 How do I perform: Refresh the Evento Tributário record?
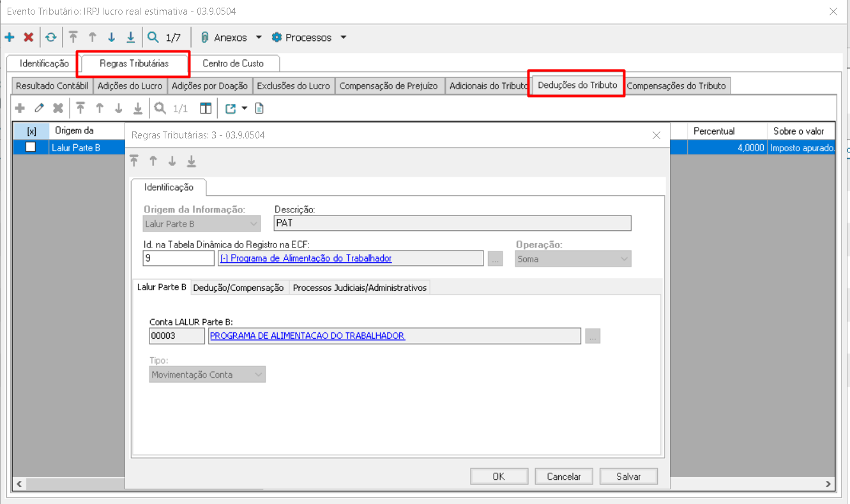[x=50, y=38]
